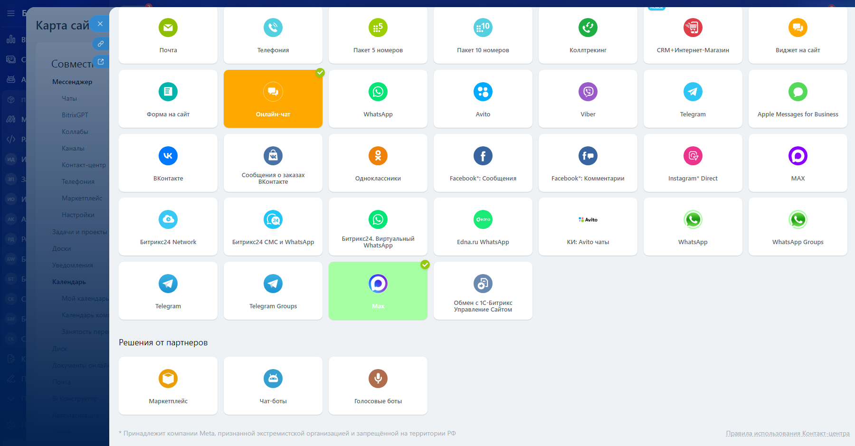This screenshot has height=446, width=855.
Task: Close the slider panel with the X button
Action: pos(100,24)
